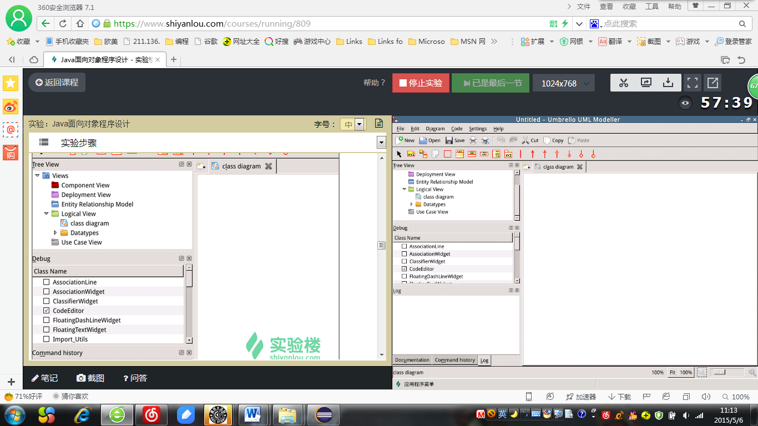Switch to the Documentation tab in Umbrello
This screenshot has width=758, height=426.
[412, 360]
